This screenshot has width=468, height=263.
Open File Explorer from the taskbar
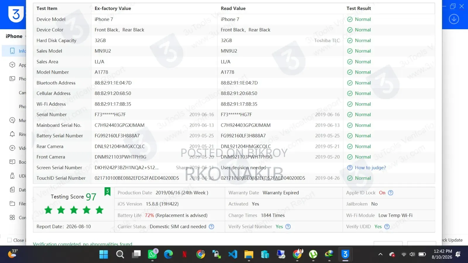click(x=249, y=255)
